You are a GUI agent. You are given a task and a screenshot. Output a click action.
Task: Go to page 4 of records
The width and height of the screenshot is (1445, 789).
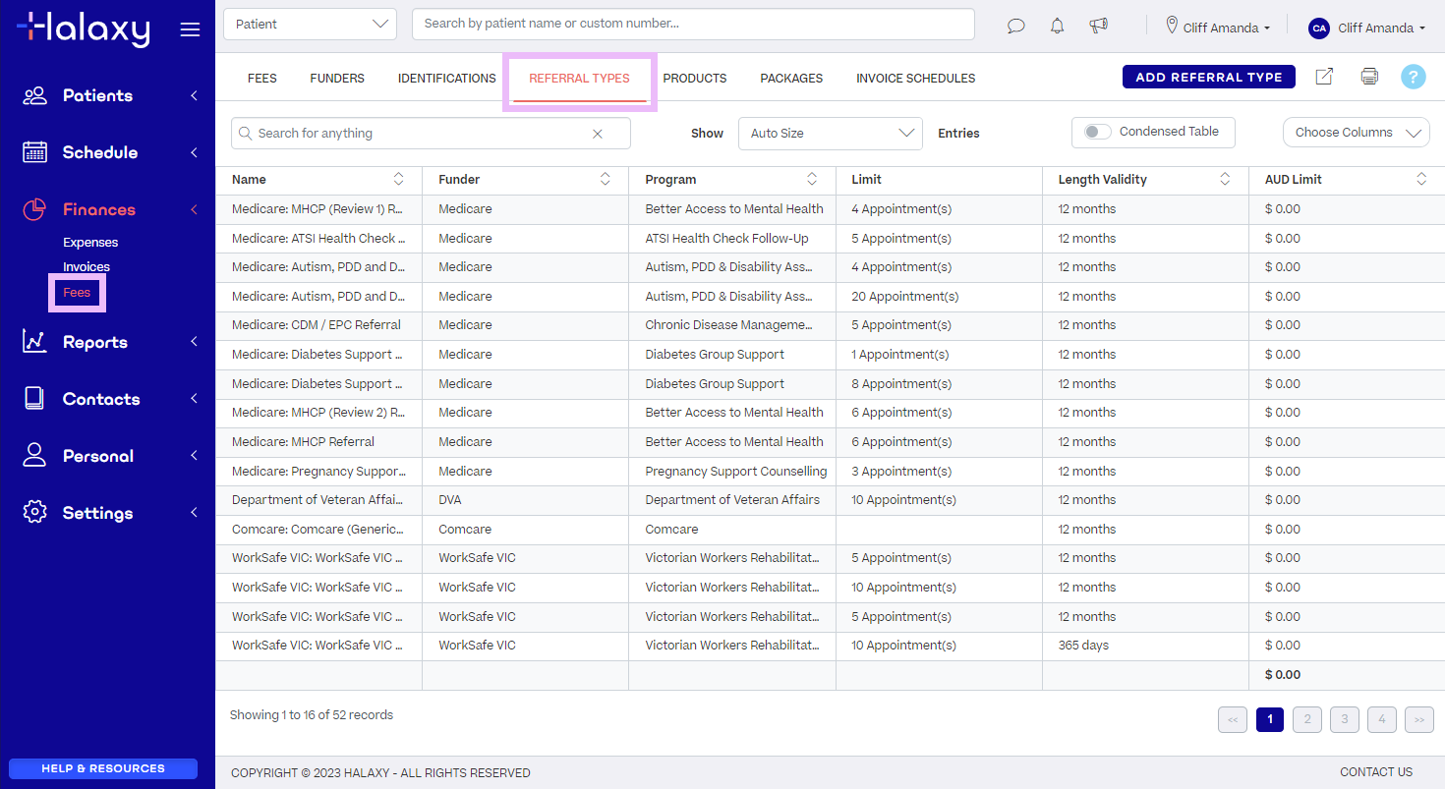(x=1382, y=720)
